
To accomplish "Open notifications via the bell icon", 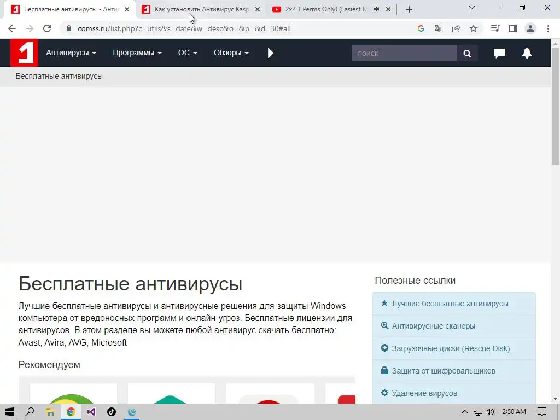I will click(x=527, y=53).
